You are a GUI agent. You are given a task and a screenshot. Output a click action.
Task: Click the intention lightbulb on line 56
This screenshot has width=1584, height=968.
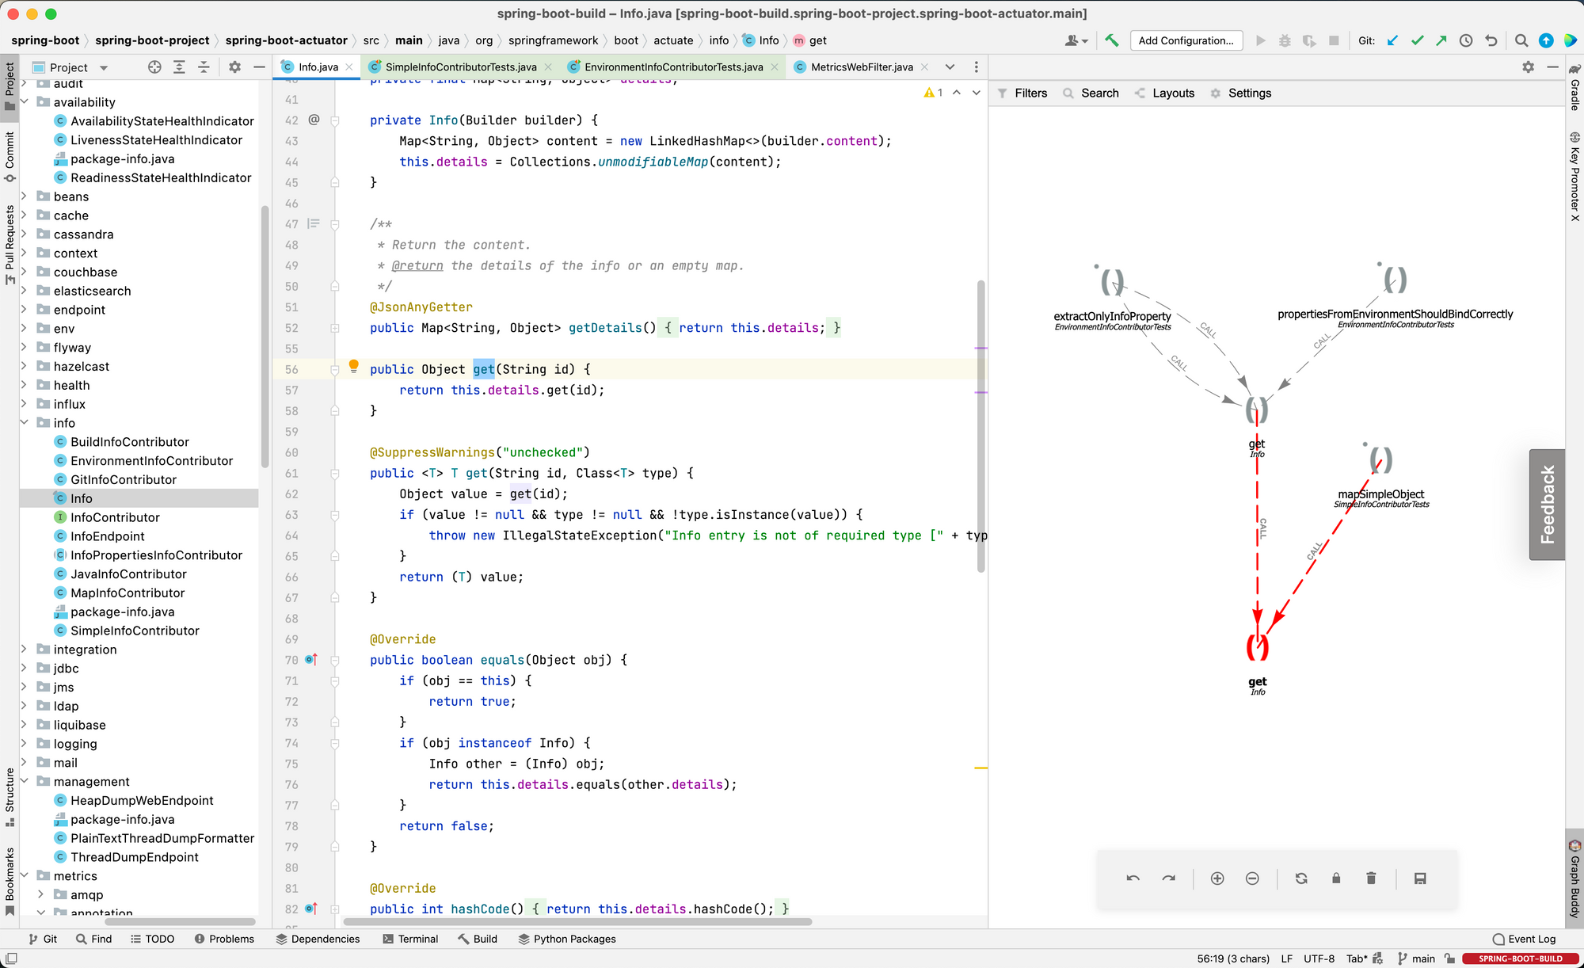pos(354,366)
